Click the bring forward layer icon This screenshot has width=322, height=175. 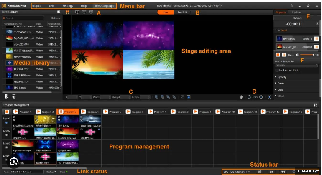point(162,97)
